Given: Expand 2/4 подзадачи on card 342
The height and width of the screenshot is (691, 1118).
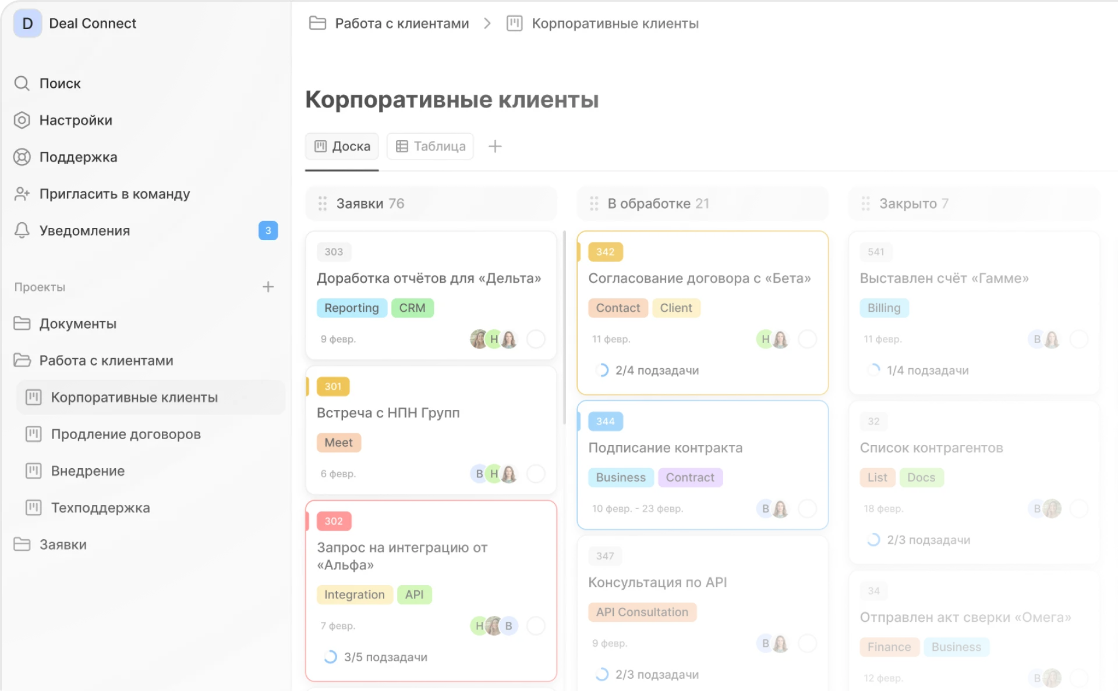Looking at the screenshot, I should pyautogui.click(x=648, y=371).
